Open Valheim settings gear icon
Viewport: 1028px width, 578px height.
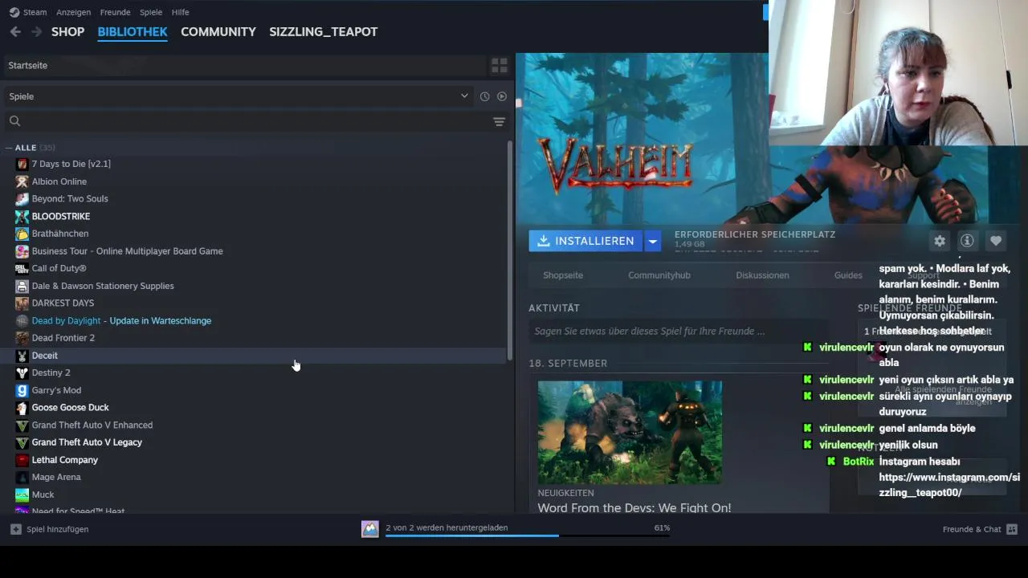pyautogui.click(x=940, y=241)
